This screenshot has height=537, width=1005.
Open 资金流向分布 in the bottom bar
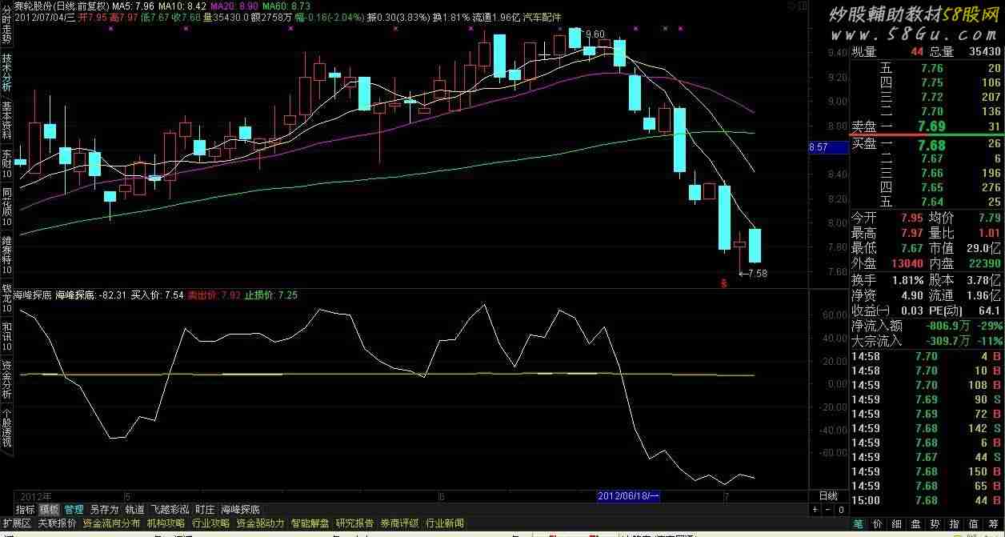[x=111, y=523]
